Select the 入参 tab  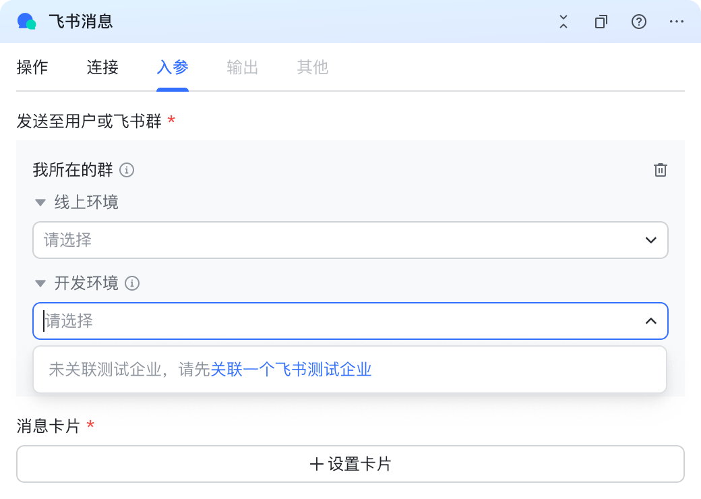[x=173, y=67]
